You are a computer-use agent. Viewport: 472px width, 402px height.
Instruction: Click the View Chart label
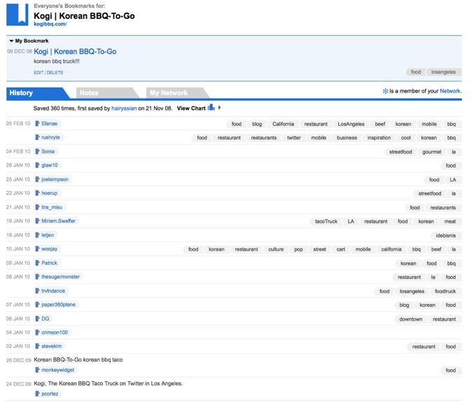pyautogui.click(x=191, y=109)
